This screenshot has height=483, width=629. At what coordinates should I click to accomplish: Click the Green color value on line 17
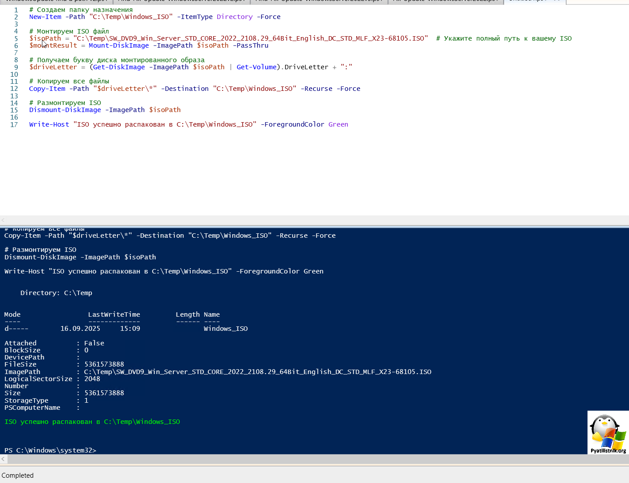[338, 124]
